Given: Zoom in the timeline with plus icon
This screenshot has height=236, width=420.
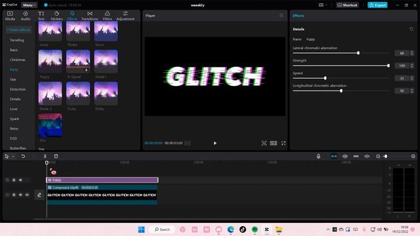Looking at the screenshot, I should 413,156.
